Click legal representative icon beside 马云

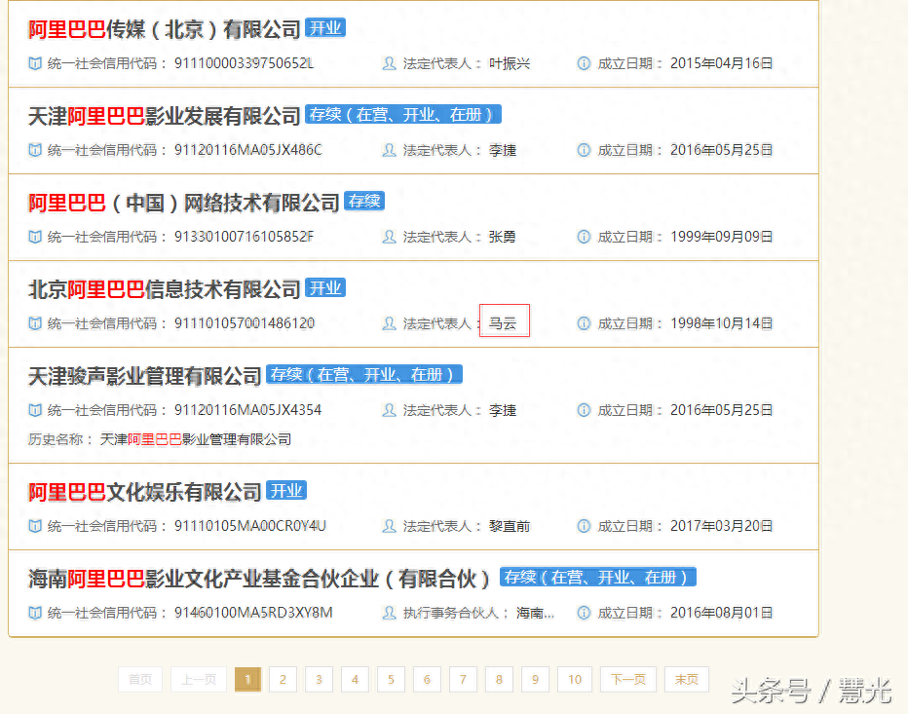[x=389, y=323]
